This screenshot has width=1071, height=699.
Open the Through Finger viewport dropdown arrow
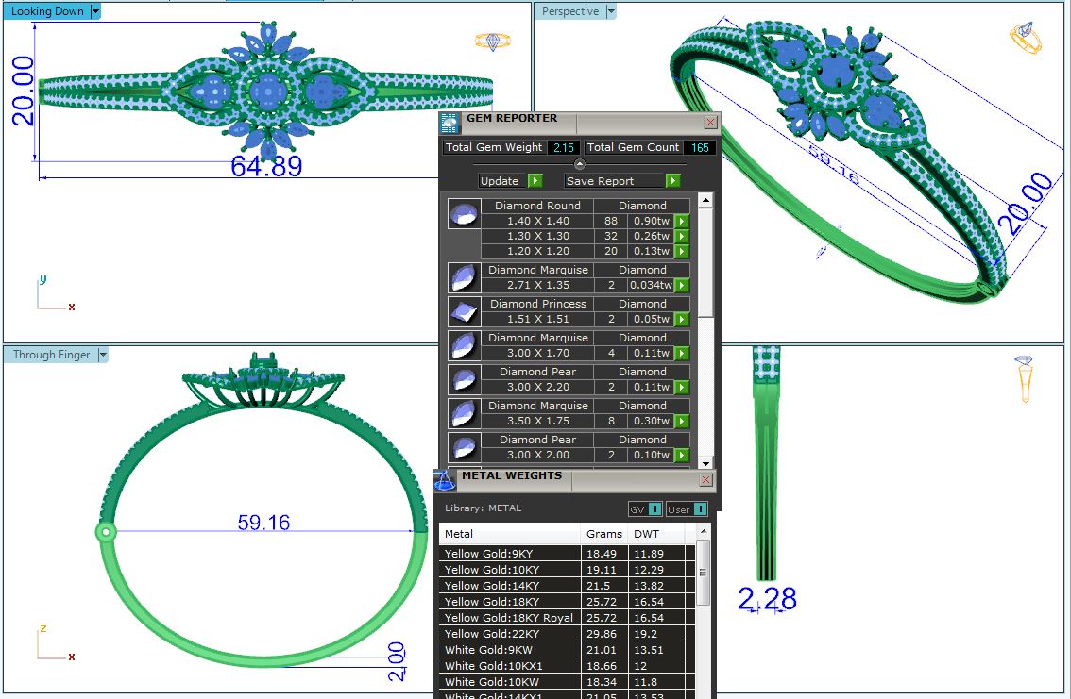[x=103, y=355]
